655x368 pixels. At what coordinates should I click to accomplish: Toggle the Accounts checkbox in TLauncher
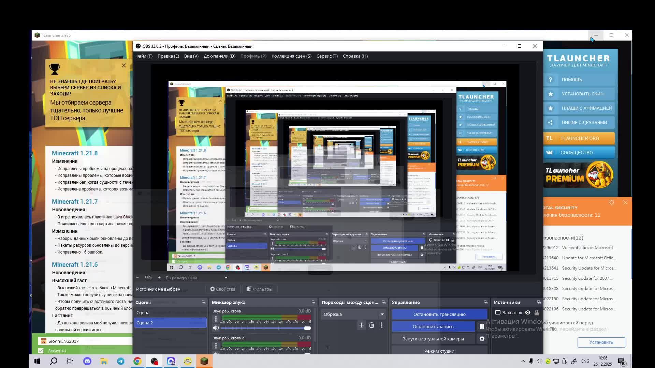click(41, 351)
